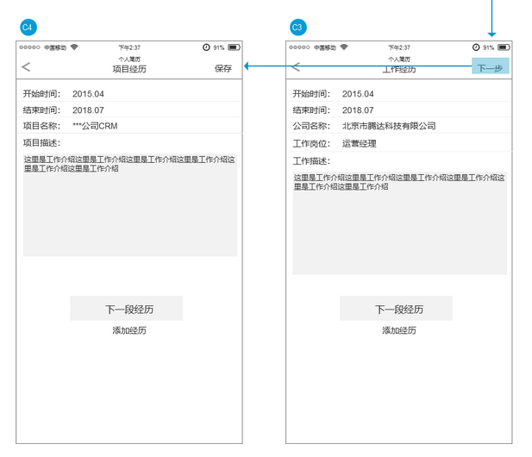The width and height of the screenshot is (532, 457).
Task: Tap 添加经历 link under work form
Action: point(399,331)
